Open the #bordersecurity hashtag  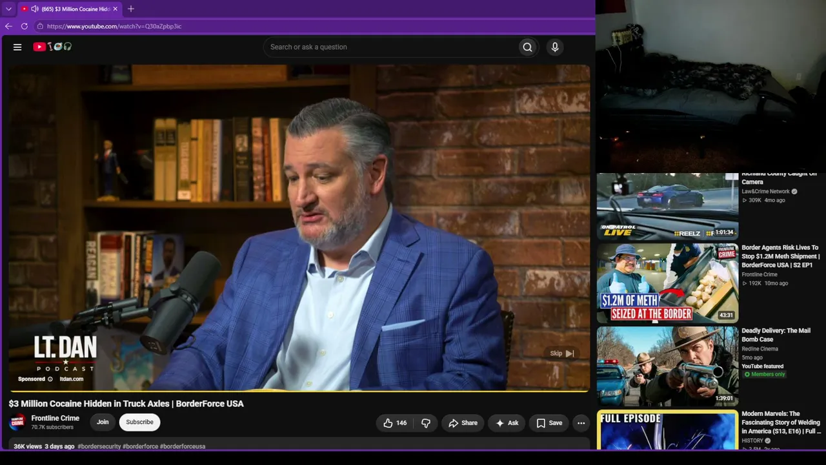click(99, 446)
